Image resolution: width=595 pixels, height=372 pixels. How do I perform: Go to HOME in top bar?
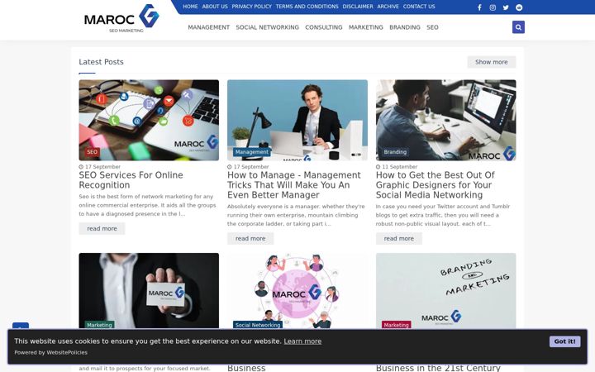[191, 7]
